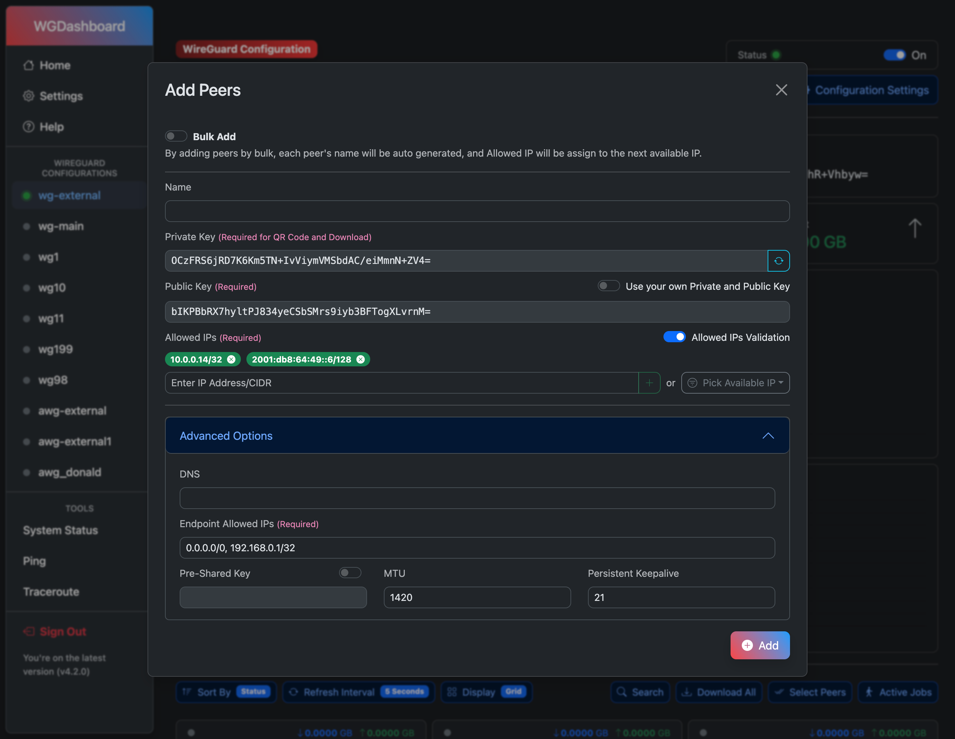This screenshot has height=739, width=955.
Task: Click the MTU field showing 1420
Action: coord(477,597)
